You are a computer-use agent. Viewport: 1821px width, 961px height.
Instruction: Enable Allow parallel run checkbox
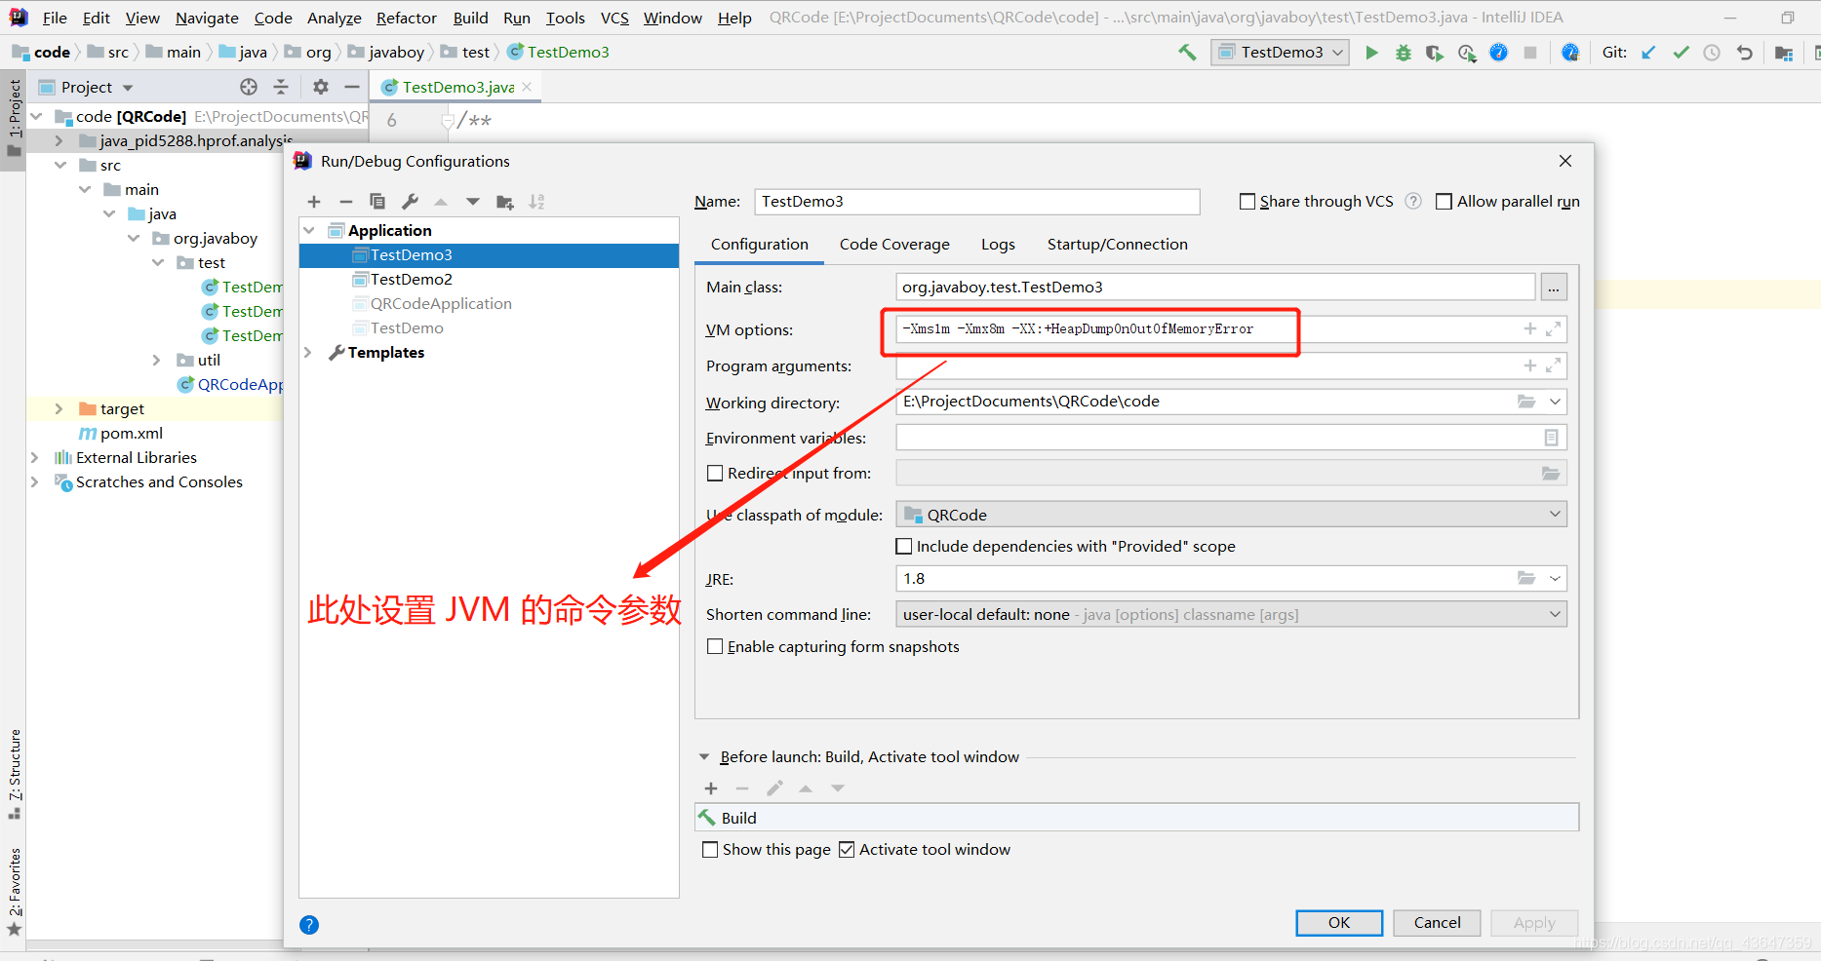(1445, 202)
